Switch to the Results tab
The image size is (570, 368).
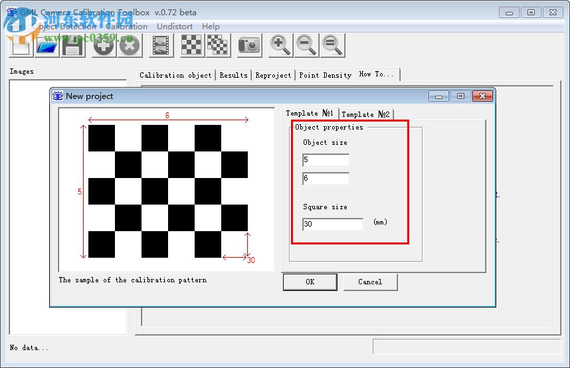pos(233,75)
